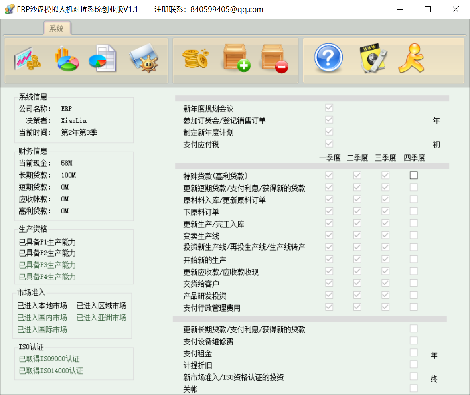Enable the 支付租金 checkbox
470x395 pixels.
[x=413, y=352]
